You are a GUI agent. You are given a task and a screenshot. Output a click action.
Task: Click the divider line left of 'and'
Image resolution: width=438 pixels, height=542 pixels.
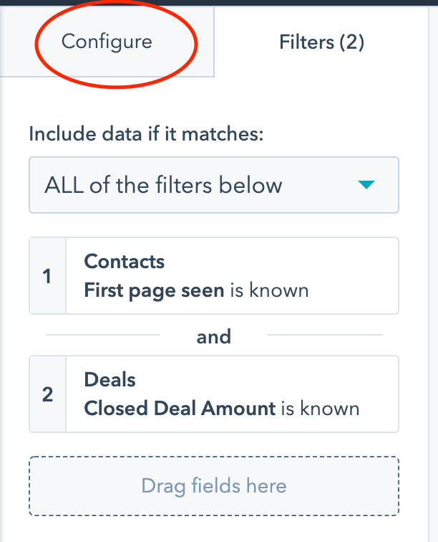(x=103, y=335)
